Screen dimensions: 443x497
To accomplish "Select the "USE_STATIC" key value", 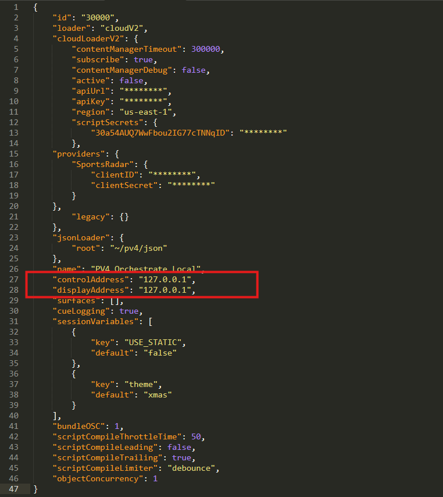I will [x=153, y=342].
